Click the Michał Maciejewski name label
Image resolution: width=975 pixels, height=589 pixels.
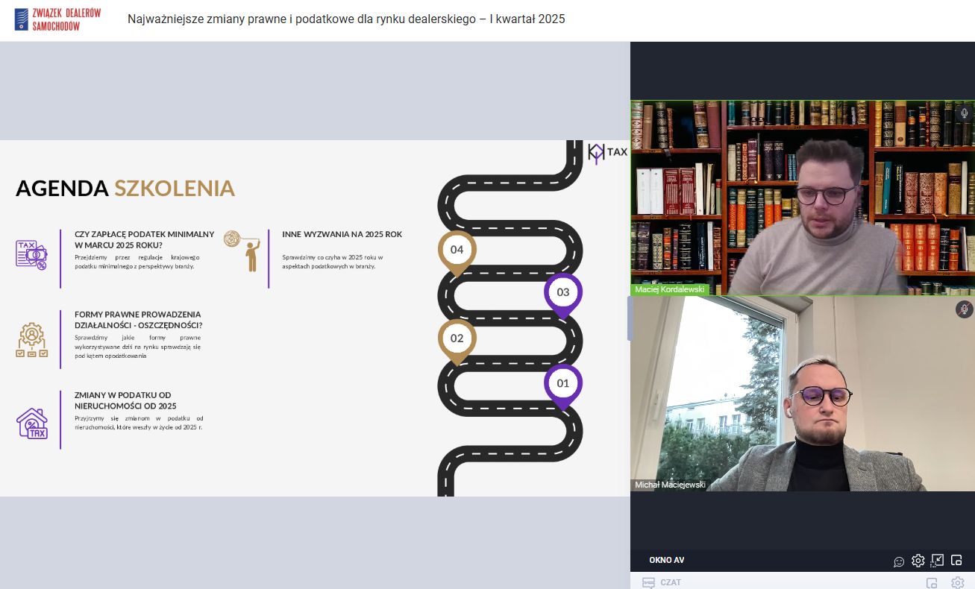(670, 485)
